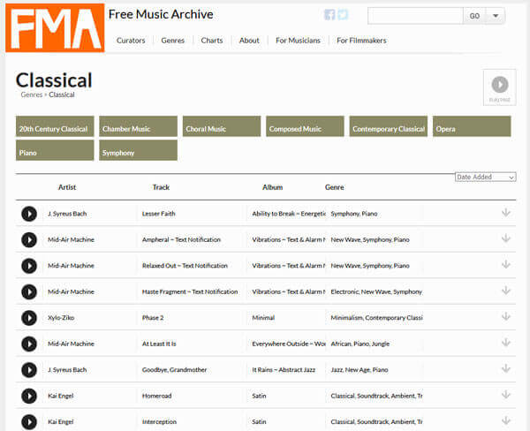Screen dimensions: 530x431
Task: Click the Album column header
Action: click(272, 187)
